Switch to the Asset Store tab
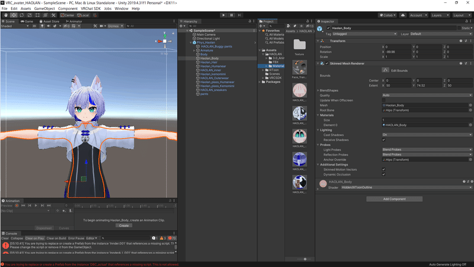 click(x=49, y=21)
